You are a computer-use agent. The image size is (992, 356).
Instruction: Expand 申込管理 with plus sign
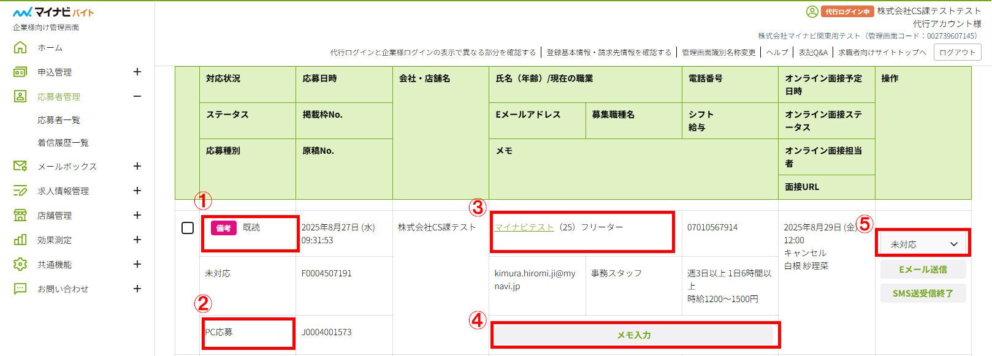pos(137,72)
